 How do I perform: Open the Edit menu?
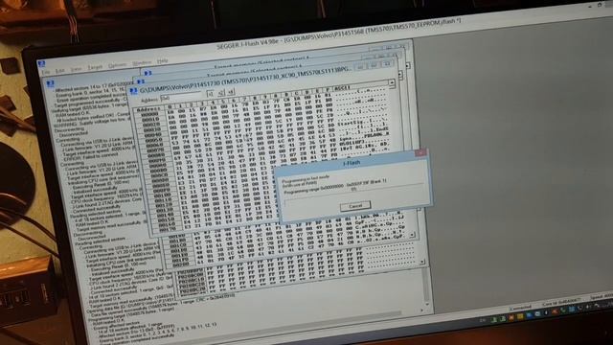coord(59,70)
